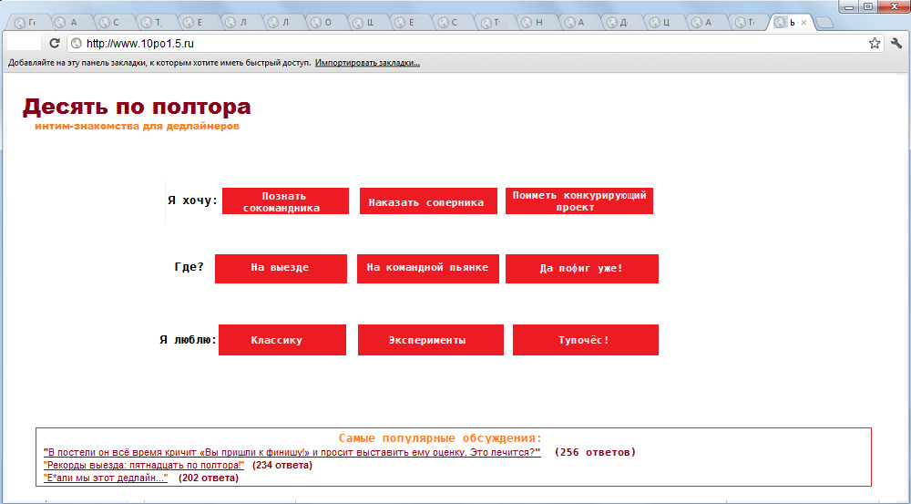Select На командной пьянке
This screenshot has height=504, width=911.
pyautogui.click(x=427, y=269)
